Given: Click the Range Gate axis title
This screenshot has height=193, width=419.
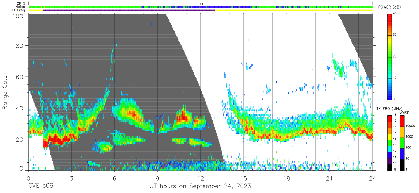Looking at the screenshot, I should coord(5,92).
